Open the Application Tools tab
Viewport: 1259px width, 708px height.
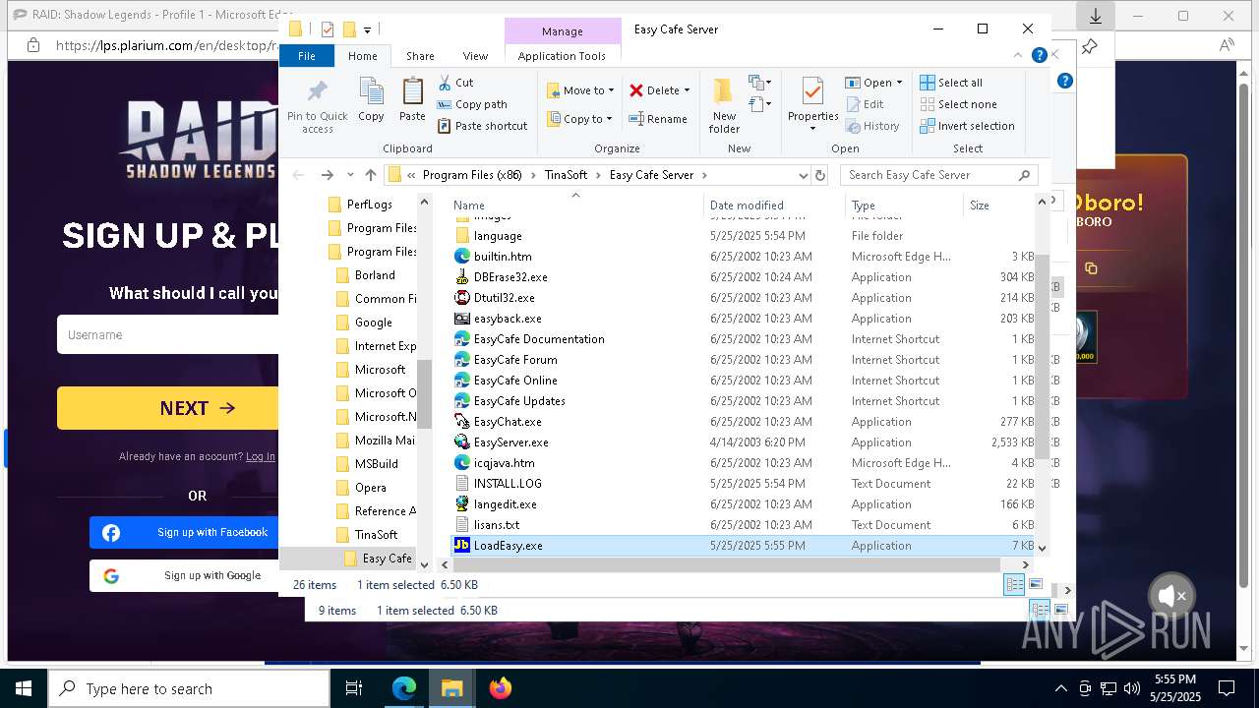tap(562, 56)
